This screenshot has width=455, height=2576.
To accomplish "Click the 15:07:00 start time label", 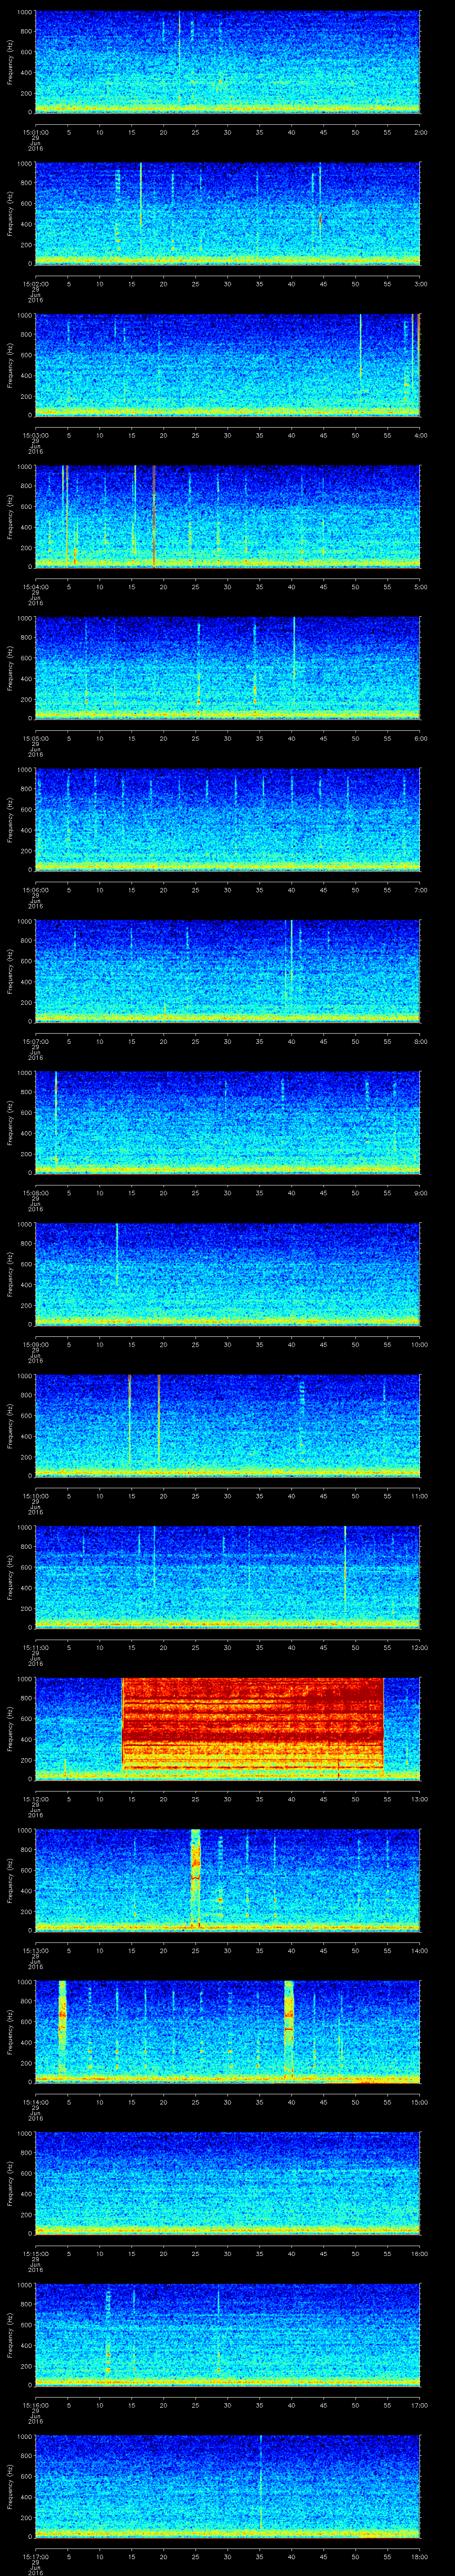I will (x=35, y=1041).
